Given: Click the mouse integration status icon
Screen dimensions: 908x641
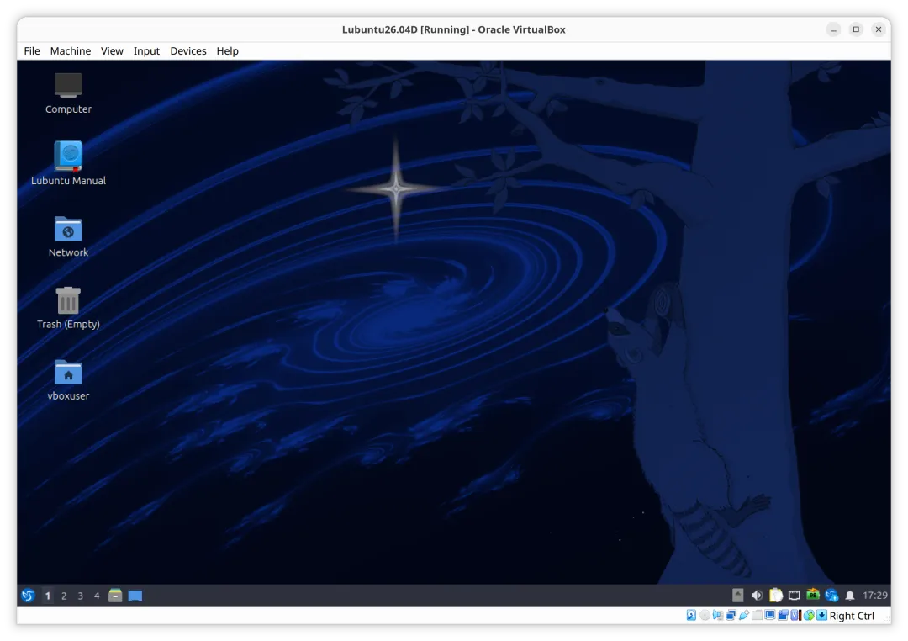Looking at the screenshot, I should coord(809,616).
